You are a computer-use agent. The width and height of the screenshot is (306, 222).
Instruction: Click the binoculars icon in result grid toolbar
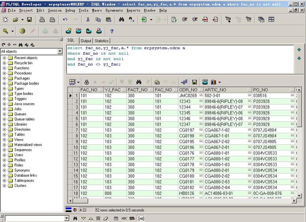[x=139, y=82]
